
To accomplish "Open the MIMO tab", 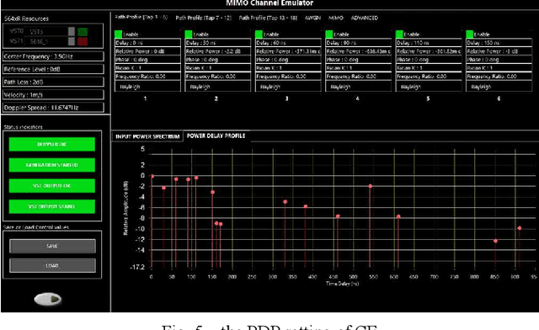I will click(335, 18).
